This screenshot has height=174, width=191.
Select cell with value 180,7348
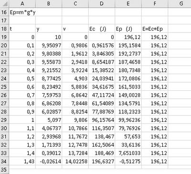coord(128,70)
